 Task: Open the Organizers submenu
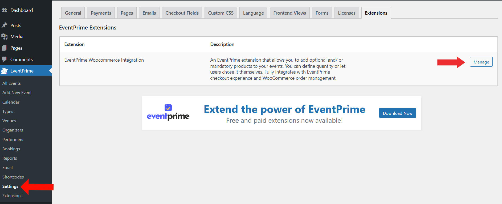(13, 130)
